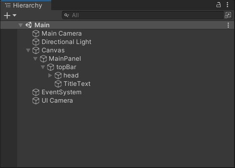Click the Unity scene icon beside Main
The width and height of the screenshot is (235, 168).
29,25
